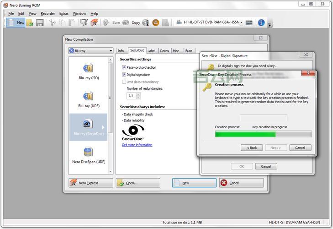Viewport: 333px width, 229px height.
Task: Click the blue Info icon in toolbar
Action: (x=261, y=22)
